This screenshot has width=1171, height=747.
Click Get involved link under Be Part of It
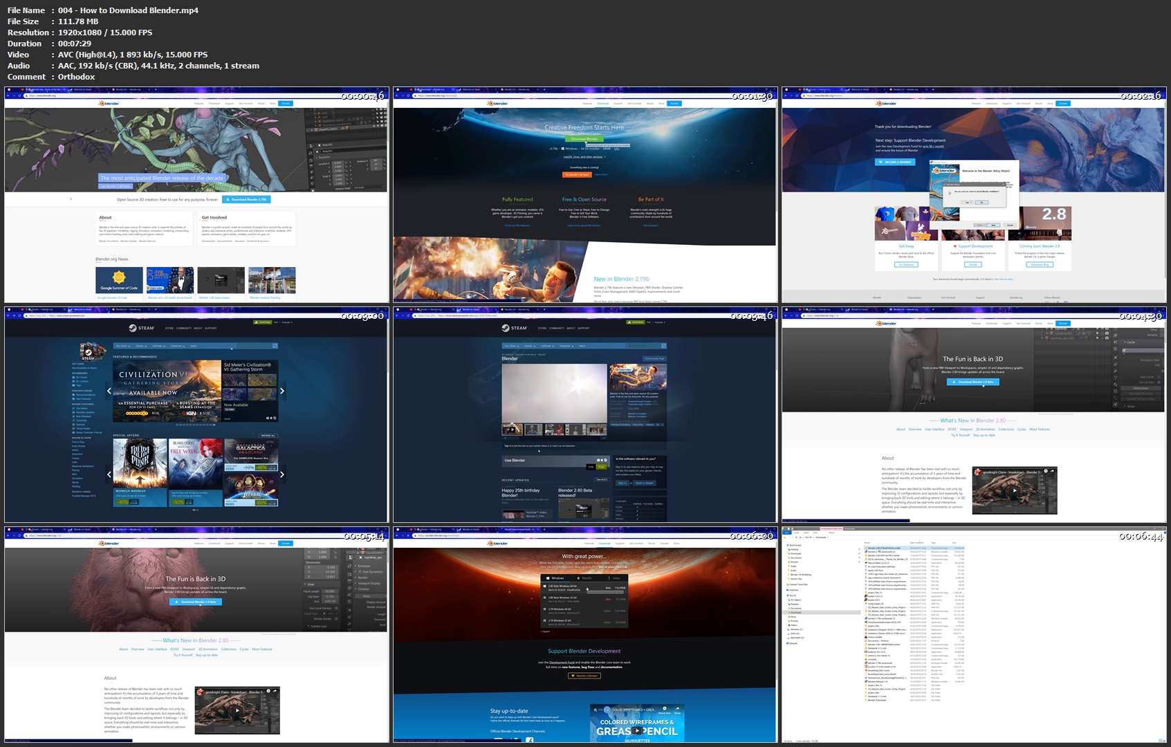[651, 225]
